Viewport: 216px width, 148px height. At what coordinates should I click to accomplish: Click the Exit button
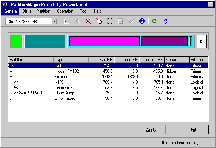point(194,130)
